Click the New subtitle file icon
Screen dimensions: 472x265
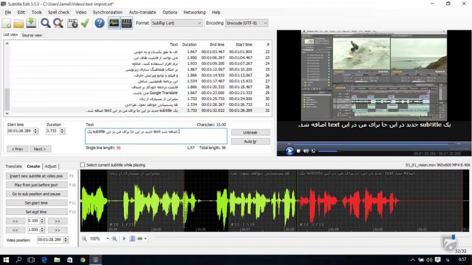tap(6, 23)
